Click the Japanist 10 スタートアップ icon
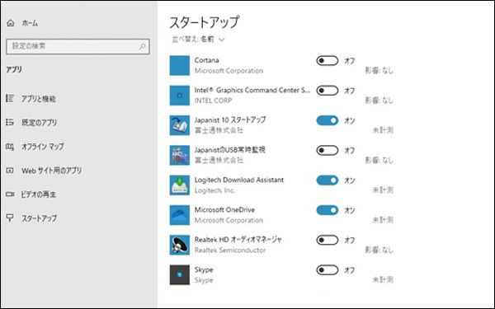The width and height of the screenshot is (495, 309). click(180, 125)
